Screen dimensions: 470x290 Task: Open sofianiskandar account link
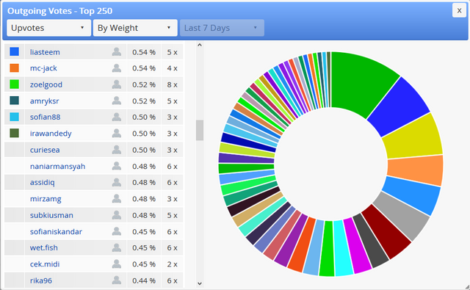click(56, 231)
